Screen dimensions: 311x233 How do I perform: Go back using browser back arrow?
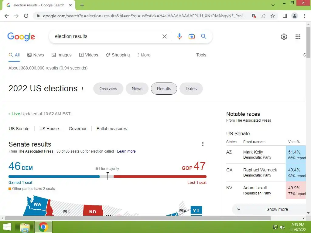[7, 16]
